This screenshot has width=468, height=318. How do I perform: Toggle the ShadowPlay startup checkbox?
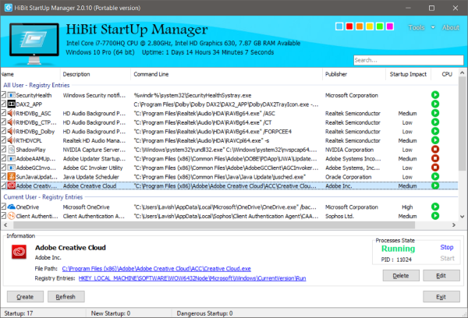pos(4,149)
